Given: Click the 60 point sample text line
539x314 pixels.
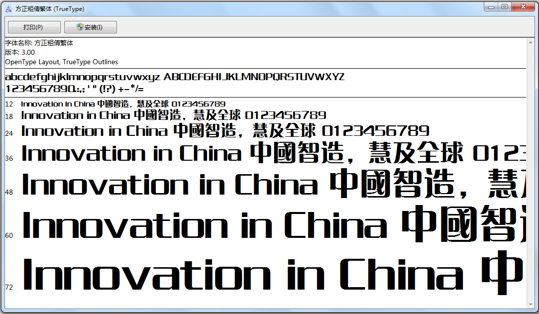Looking at the screenshot, I should click(x=274, y=225).
